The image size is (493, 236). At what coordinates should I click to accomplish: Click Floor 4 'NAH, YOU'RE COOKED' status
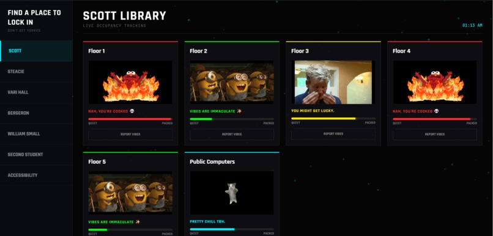click(x=412, y=111)
